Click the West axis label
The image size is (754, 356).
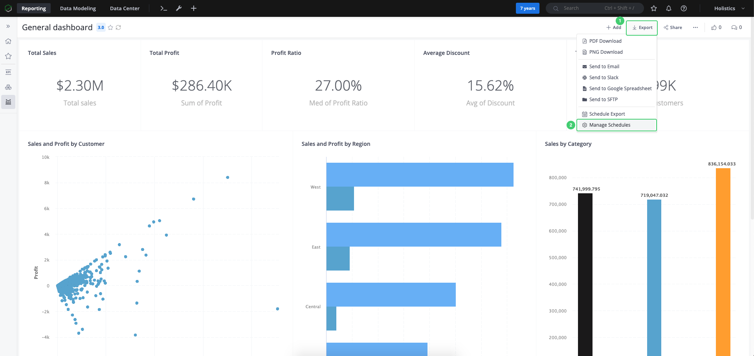pyautogui.click(x=316, y=187)
